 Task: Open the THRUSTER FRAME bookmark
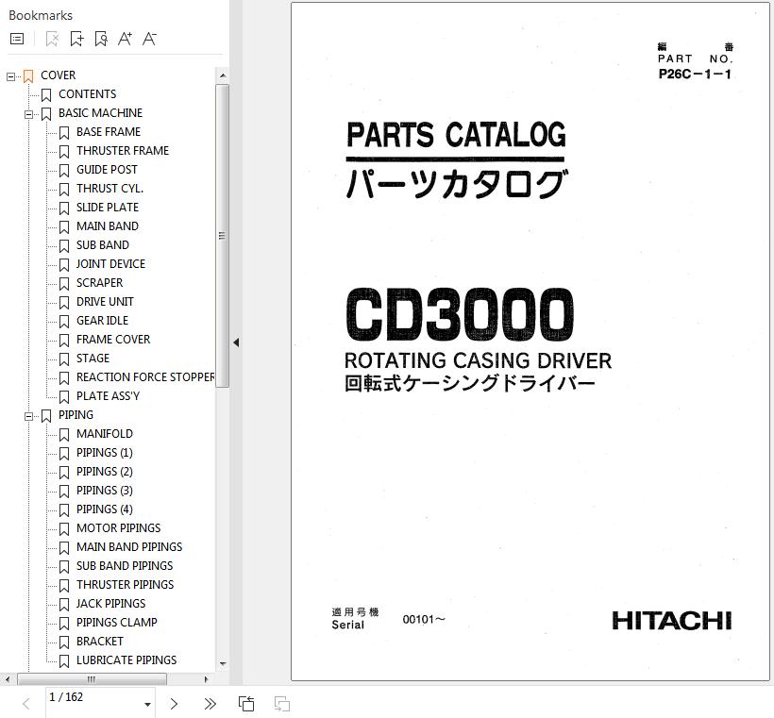click(123, 151)
